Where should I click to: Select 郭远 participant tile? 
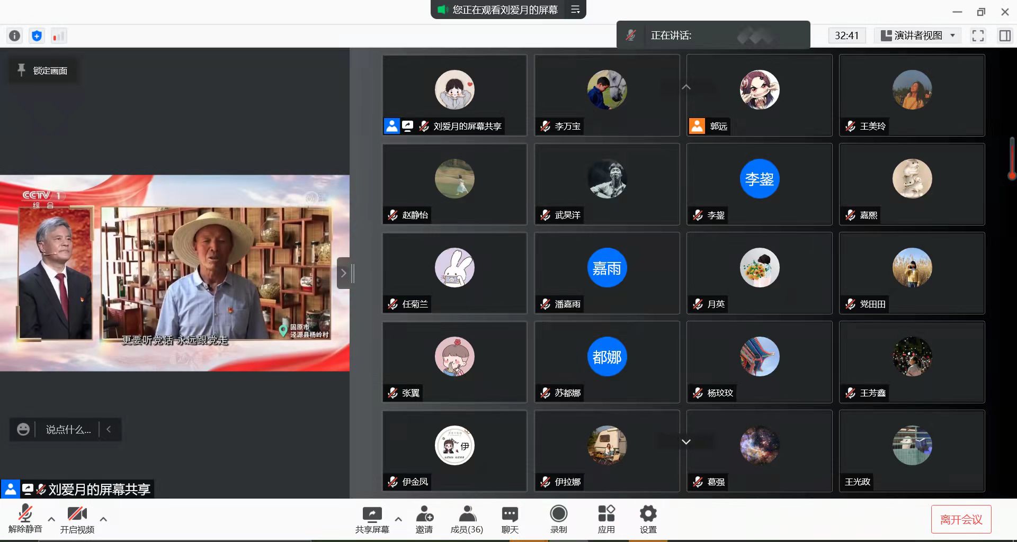(x=760, y=95)
